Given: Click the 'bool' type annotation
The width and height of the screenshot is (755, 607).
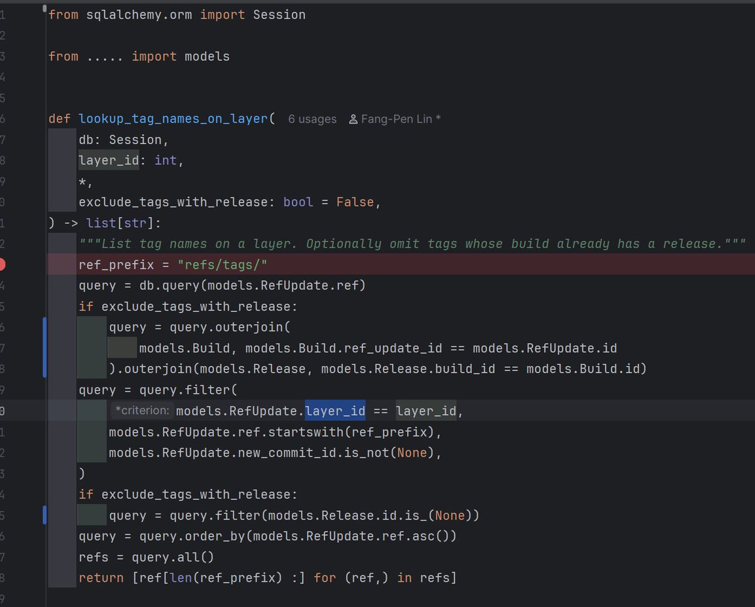Looking at the screenshot, I should (298, 203).
